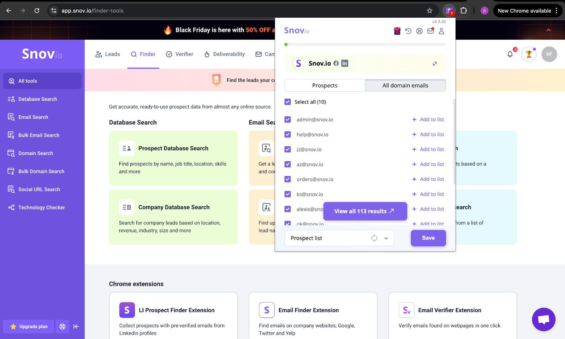Screen dimensions: 565x339
Task: Open Email Search in sidebar
Action: click(42, 117)
